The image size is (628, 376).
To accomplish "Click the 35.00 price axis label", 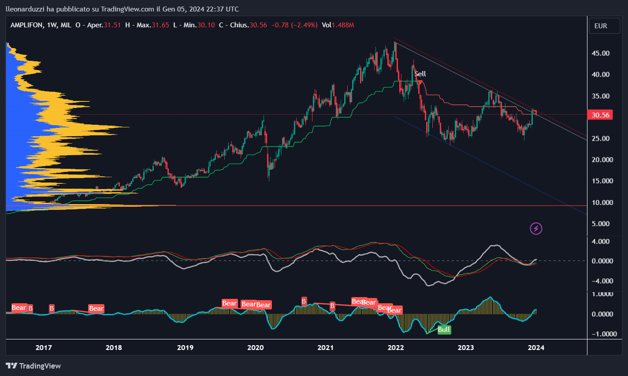I will pos(601,96).
